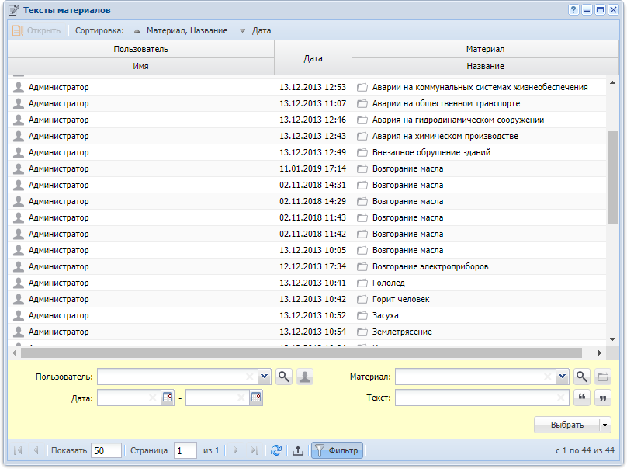
Task: Open calendar for start date
Action: (168, 398)
